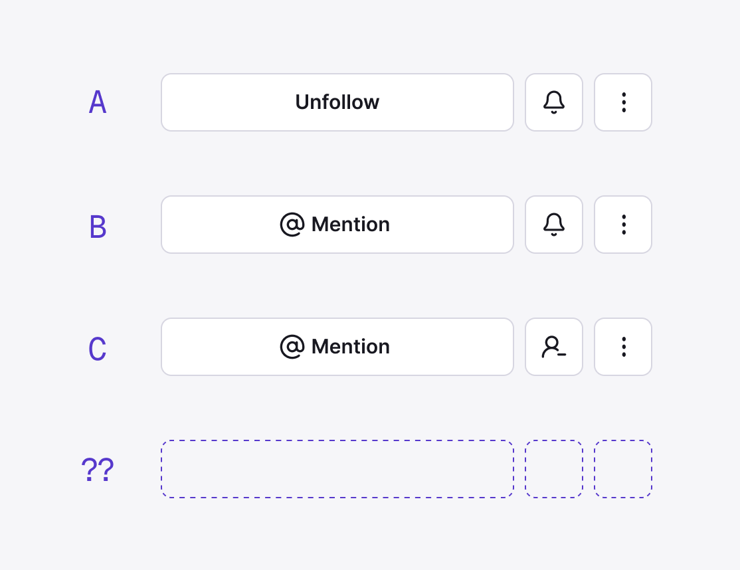Screen dimensions: 740x570
Task: Click the bell notification icon in row A
Action: [x=554, y=102]
